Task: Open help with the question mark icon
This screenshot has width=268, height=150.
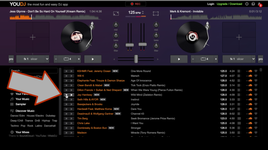Action: (x=253, y=4)
